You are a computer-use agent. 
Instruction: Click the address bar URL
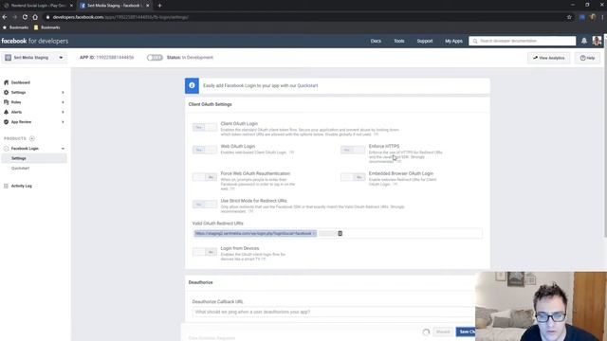[120, 17]
